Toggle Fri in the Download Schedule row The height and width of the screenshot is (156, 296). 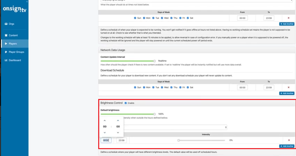[x=180, y=88]
